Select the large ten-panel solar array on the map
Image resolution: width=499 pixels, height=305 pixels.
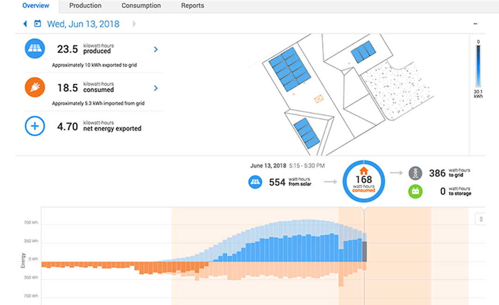tap(289, 69)
